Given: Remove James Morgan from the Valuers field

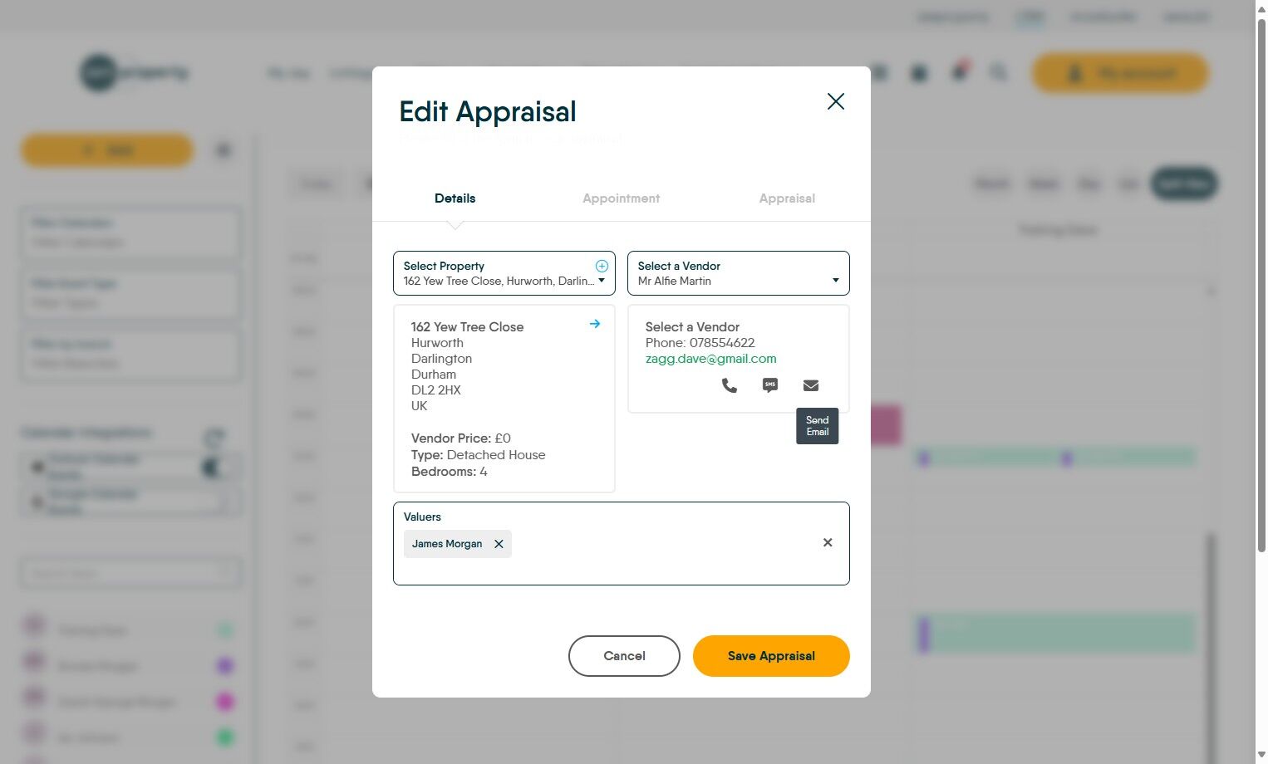Looking at the screenshot, I should (x=499, y=543).
